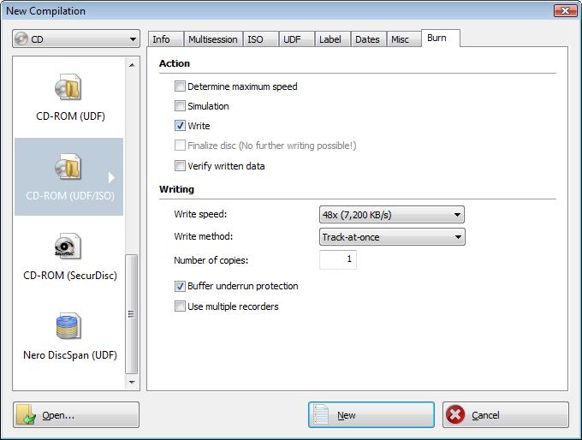Screen dimensions: 582x440
Task: Open the CD disc type dropdown
Action: click(x=76, y=39)
